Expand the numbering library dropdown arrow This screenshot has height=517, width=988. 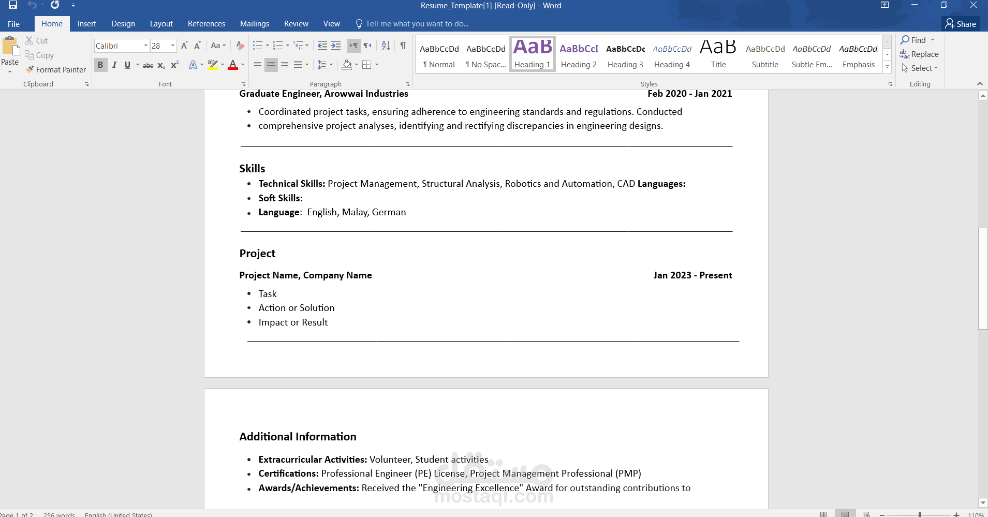pos(287,46)
